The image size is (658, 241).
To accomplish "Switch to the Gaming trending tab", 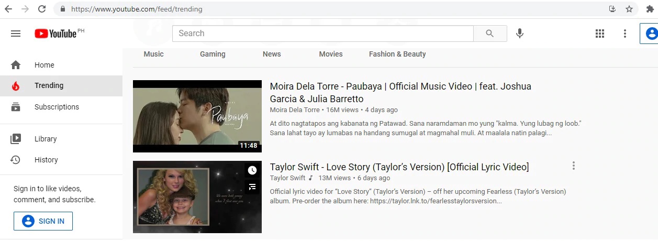I will (213, 54).
